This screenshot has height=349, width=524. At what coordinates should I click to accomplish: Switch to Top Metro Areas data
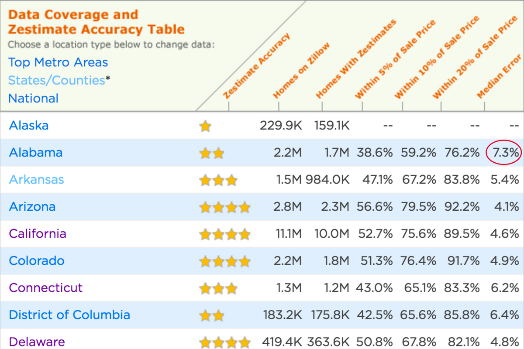(x=58, y=62)
